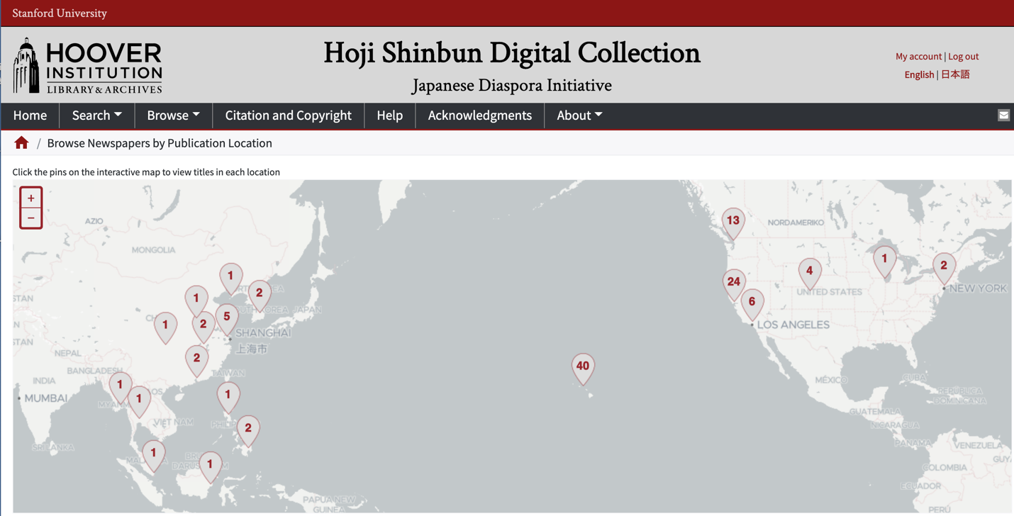The image size is (1014, 516).
Task: Open the Shanghai pin labeled 5
Action: 227,318
